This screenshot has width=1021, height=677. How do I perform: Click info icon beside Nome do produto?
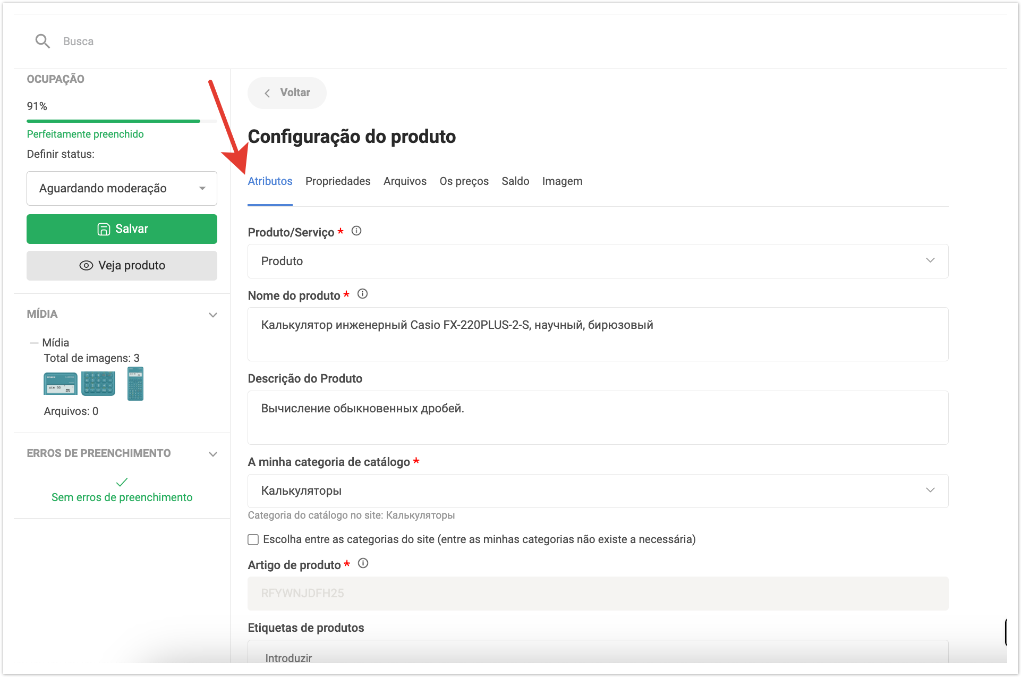(362, 294)
